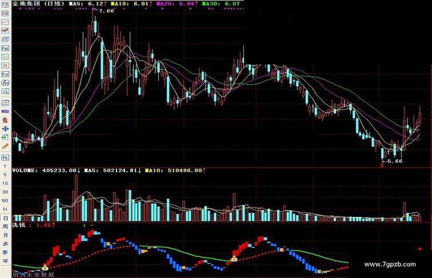Viewport: 432px width, 278px height.
Task: Switch to 5-minute period
Action: [5, 175]
